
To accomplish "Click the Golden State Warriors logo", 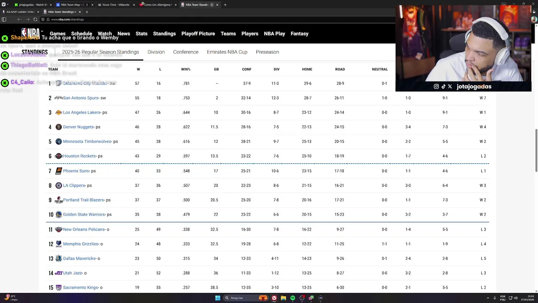I will pyautogui.click(x=58, y=215).
